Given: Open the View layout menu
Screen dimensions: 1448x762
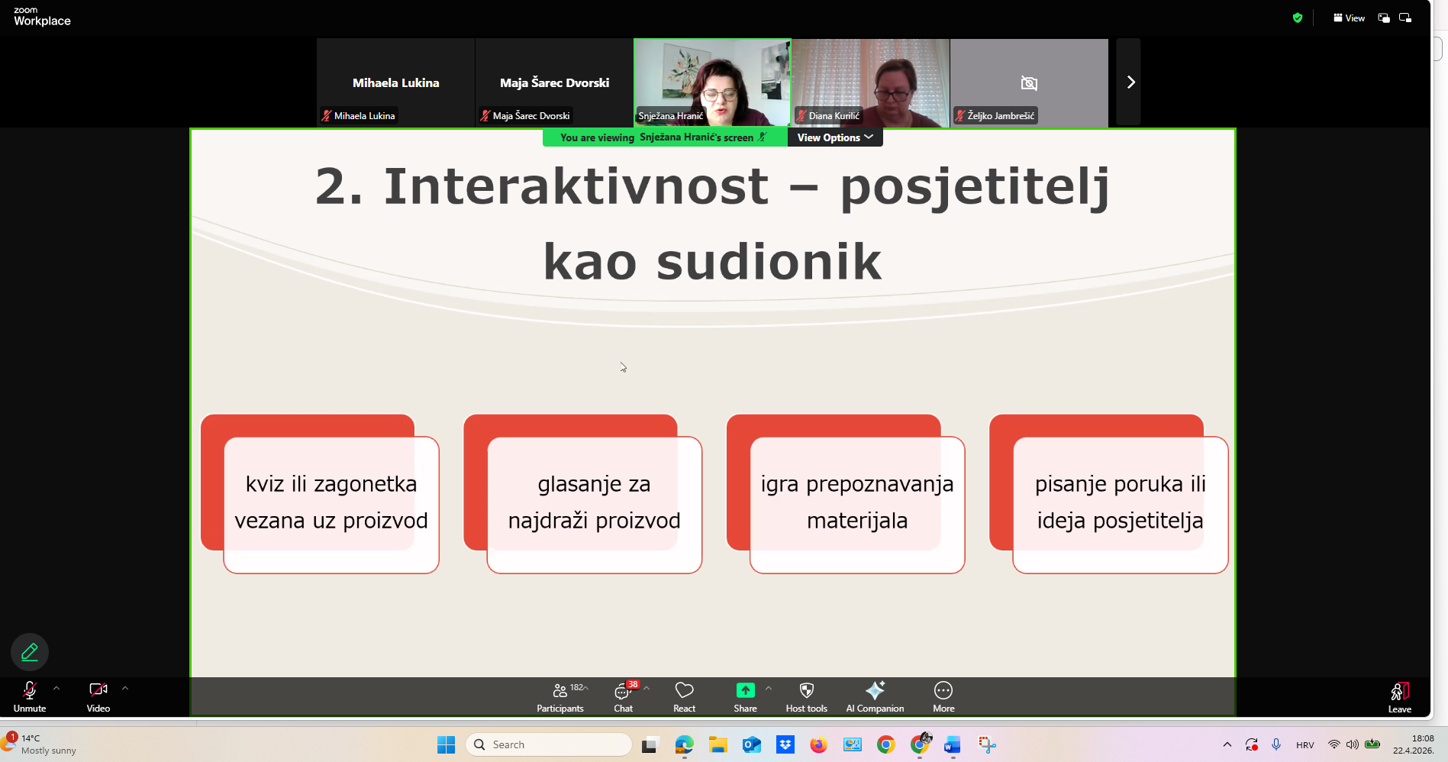Looking at the screenshot, I should [1349, 18].
